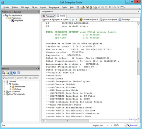Open the Serveurs panel menu arrow
142x129 pixels.
(x=36, y=69)
